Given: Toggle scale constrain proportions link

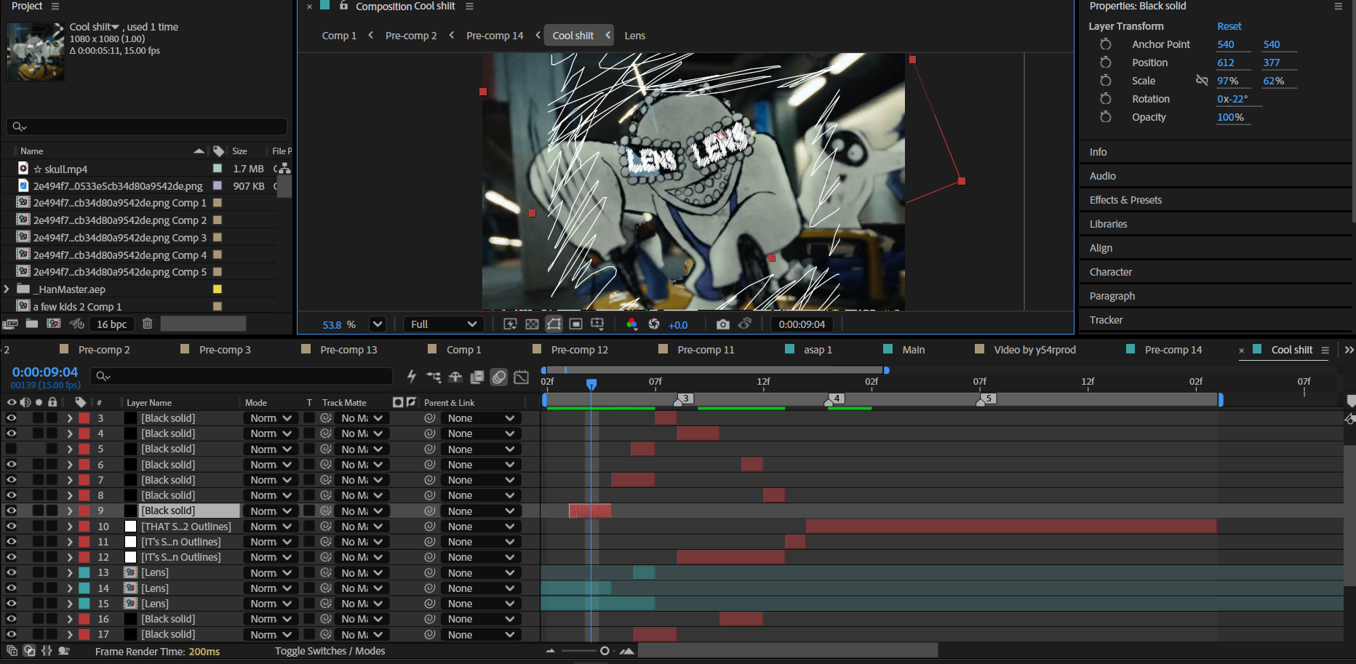Looking at the screenshot, I should click(1202, 81).
